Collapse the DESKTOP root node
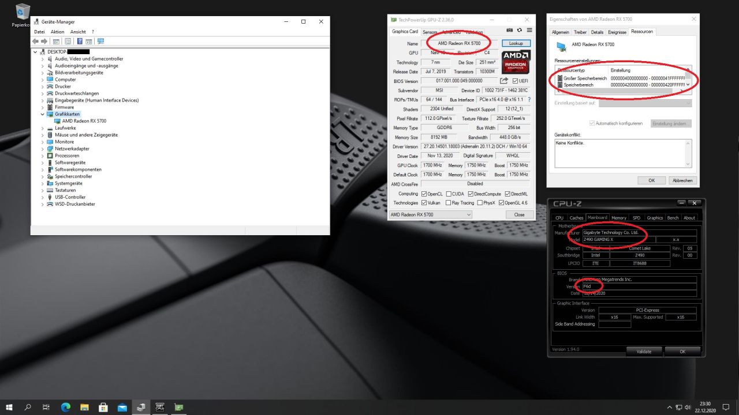This screenshot has width=739, height=415. tap(36, 52)
